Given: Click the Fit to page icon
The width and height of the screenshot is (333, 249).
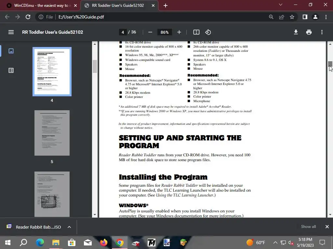Looking at the screenshot, I should (x=196, y=32).
